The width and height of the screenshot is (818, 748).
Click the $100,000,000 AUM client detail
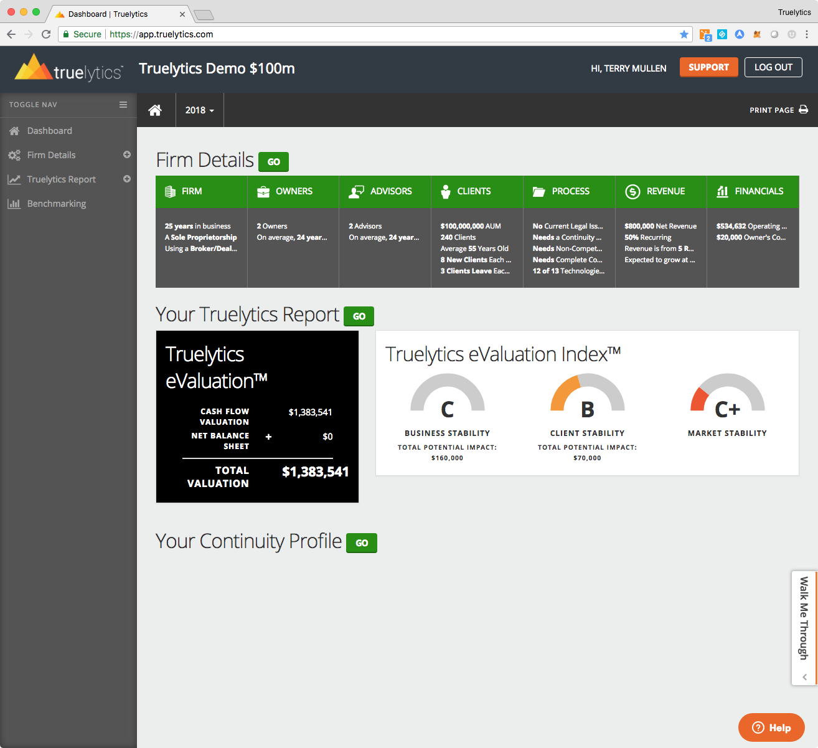[471, 226]
